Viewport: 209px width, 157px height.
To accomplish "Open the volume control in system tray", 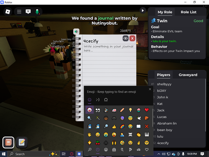I will [164, 154].
